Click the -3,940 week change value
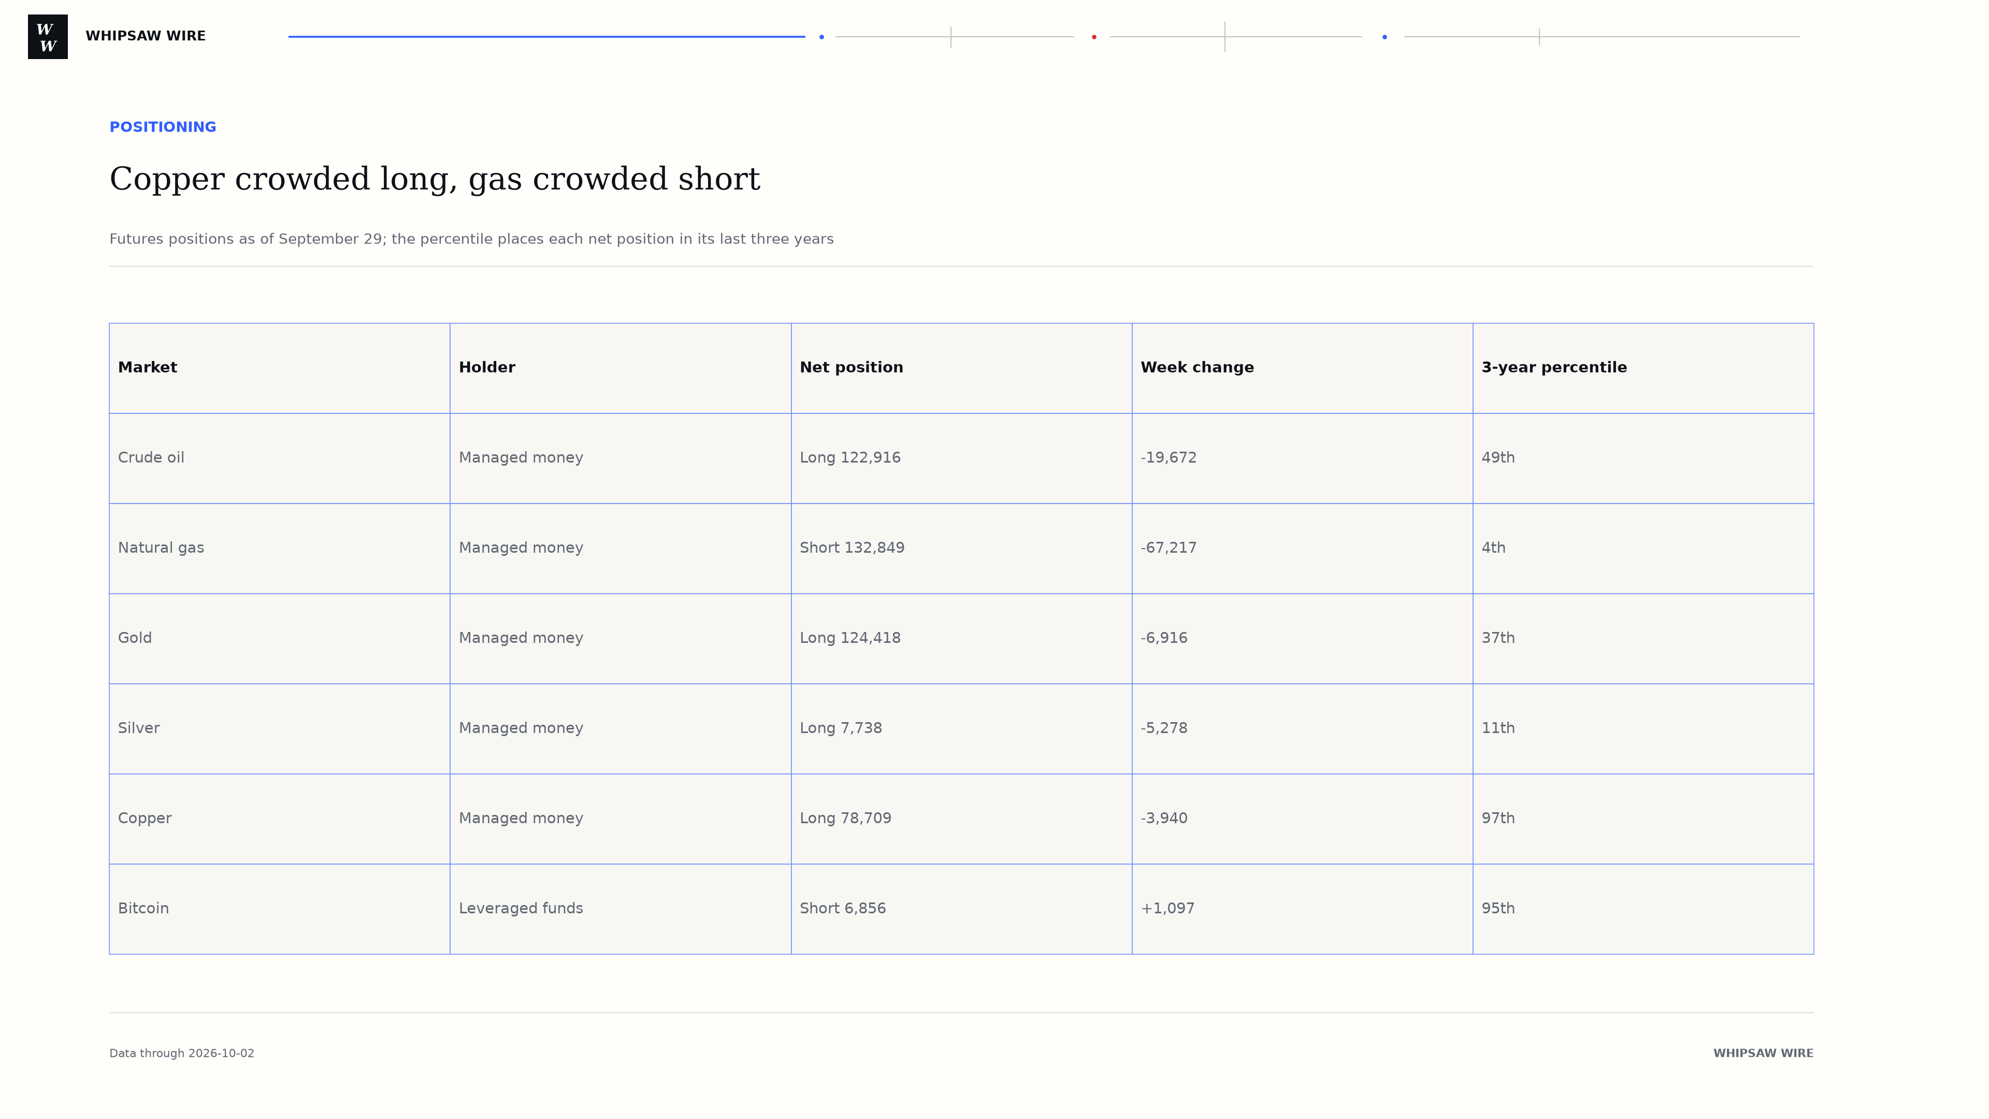This screenshot has width=1989, height=1119. [1164, 819]
